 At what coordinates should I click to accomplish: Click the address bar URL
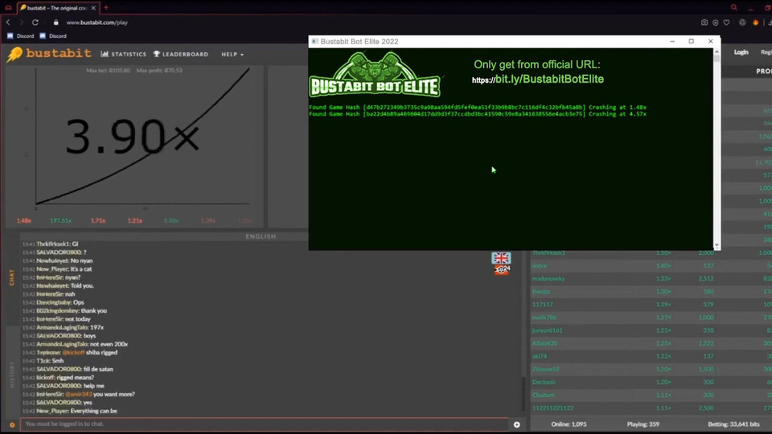coord(97,23)
